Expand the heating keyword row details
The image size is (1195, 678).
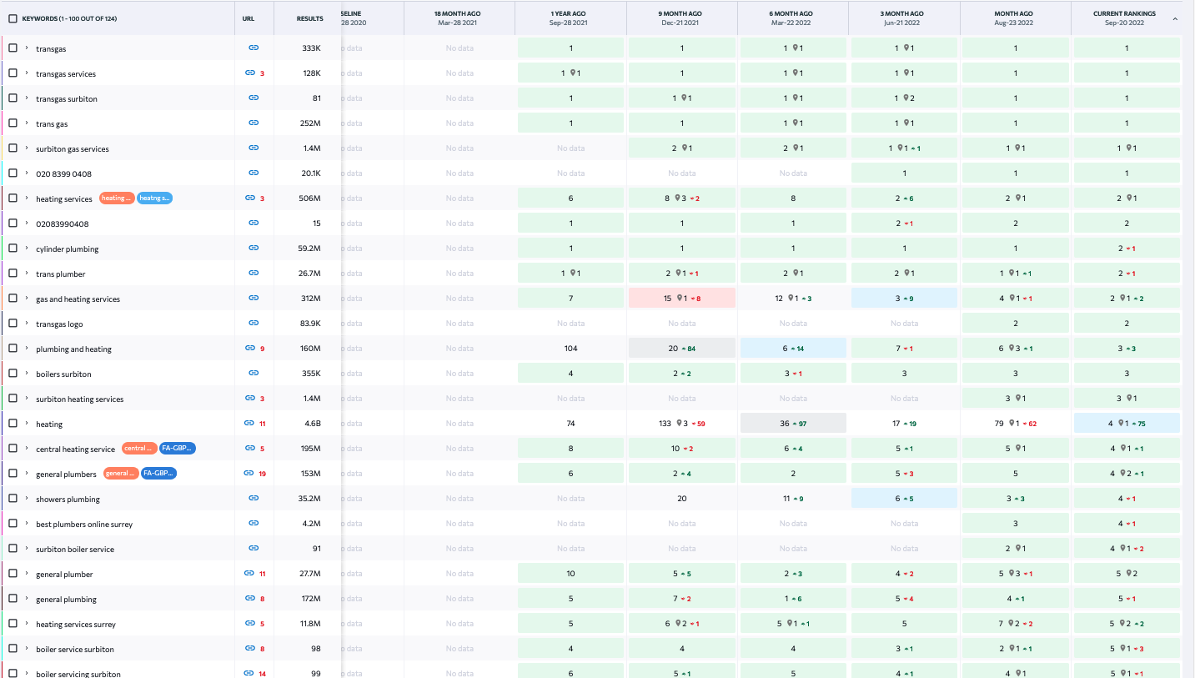tap(27, 424)
